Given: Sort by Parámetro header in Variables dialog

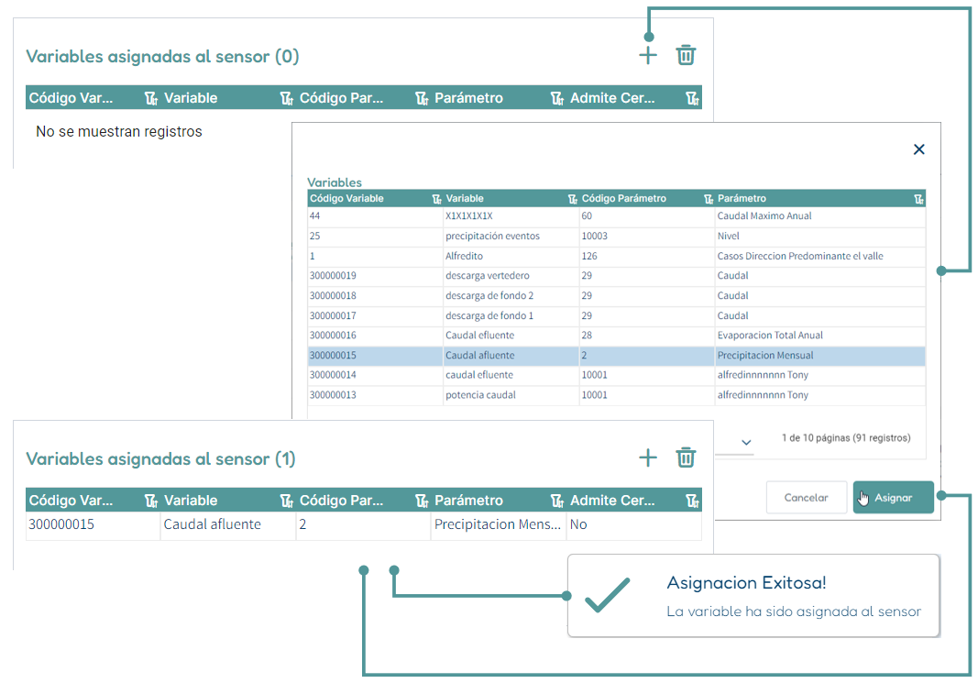Looking at the screenshot, I should pyautogui.click(x=742, y=198).
